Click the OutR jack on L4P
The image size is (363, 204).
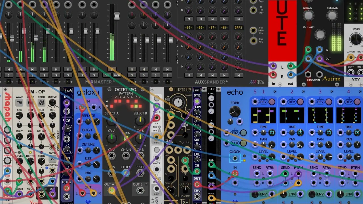[x=211, y=198]
